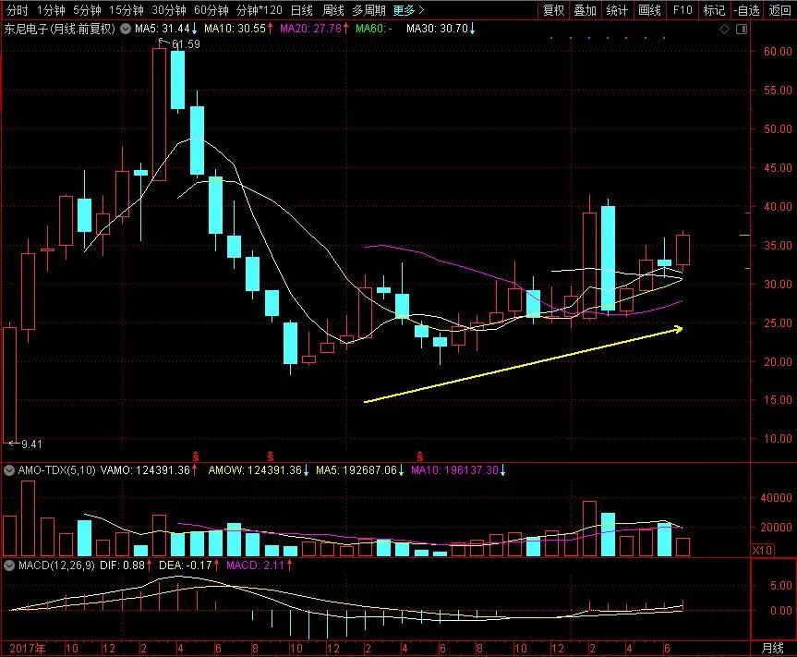Click the diamond icon at chart top right

[x=724, y=30]
